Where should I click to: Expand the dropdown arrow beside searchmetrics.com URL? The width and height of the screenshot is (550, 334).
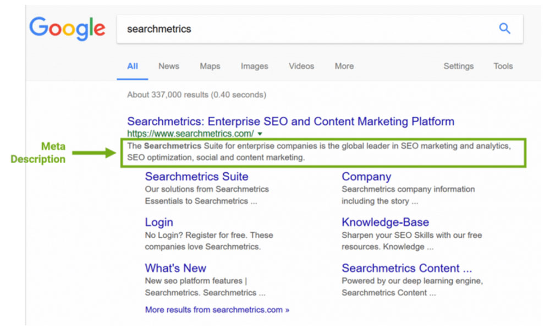pyautogui.click(x=260, y=134)
